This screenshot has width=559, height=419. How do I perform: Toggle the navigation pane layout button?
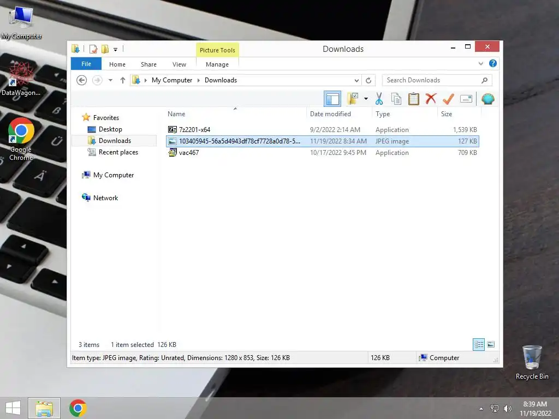coord(332,99)
